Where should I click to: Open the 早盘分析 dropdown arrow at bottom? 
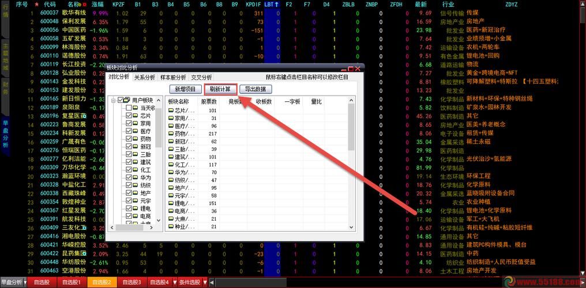pos(25,282)
